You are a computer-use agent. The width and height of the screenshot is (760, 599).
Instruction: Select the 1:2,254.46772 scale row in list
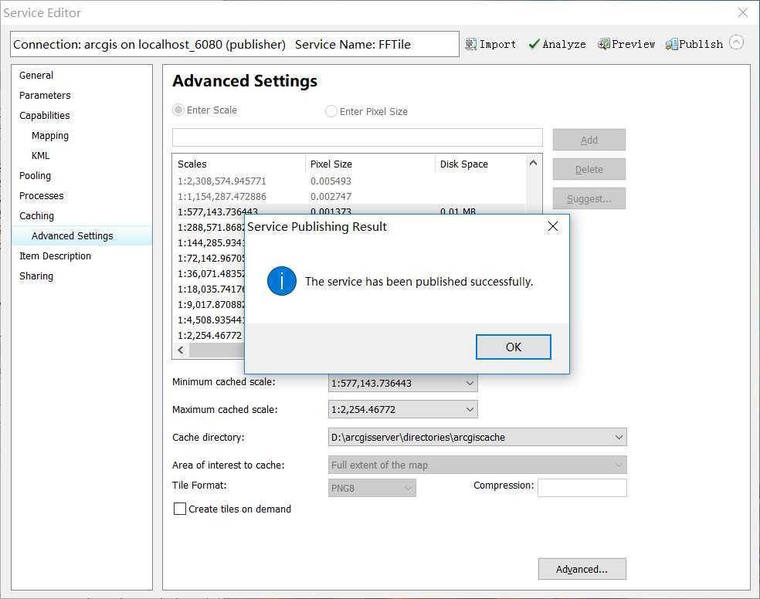coord(209,335)
